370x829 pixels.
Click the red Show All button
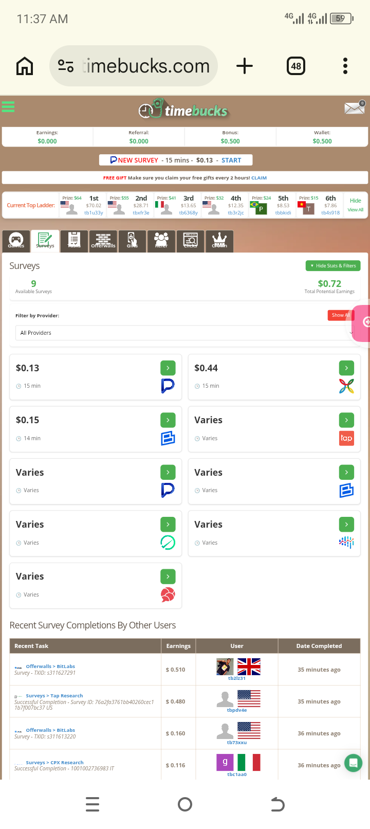coord(340,315)
